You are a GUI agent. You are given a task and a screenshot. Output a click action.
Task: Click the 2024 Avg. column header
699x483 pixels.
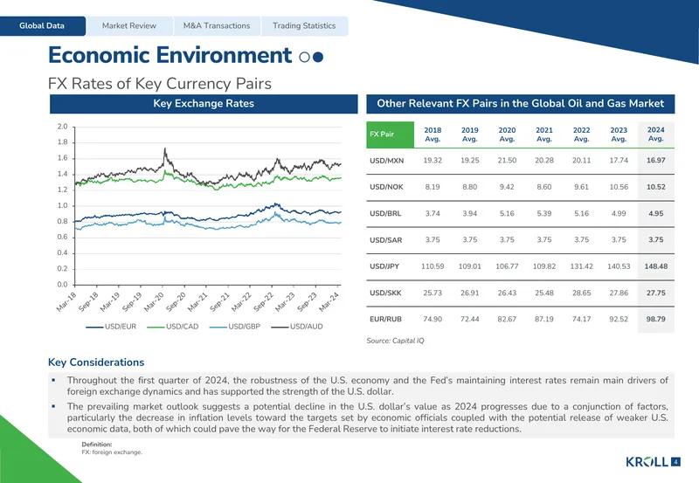pos(656,135)
